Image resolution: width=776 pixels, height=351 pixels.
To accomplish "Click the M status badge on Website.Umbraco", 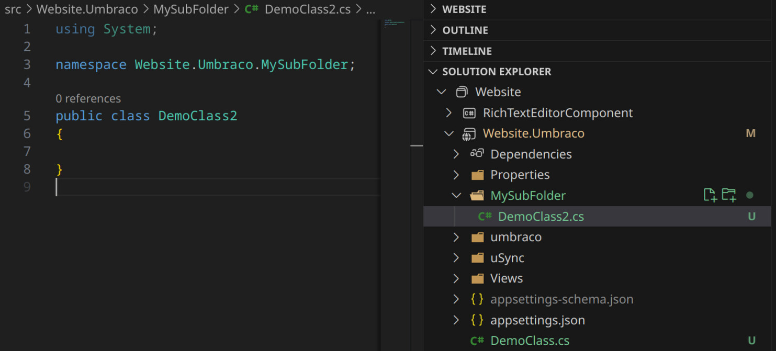I will pyautogui.click(x=750, y=133).
